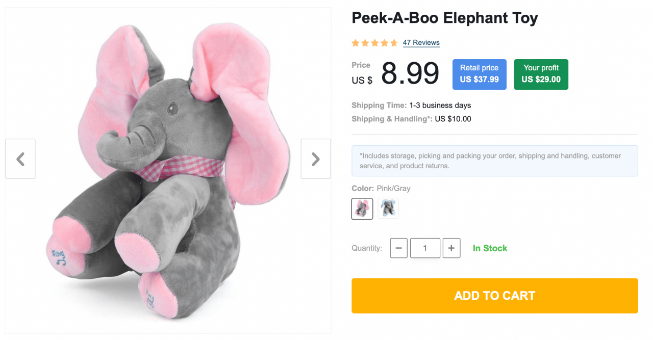Click the quantity input field
653x340 pixels.
click(425, 248)
